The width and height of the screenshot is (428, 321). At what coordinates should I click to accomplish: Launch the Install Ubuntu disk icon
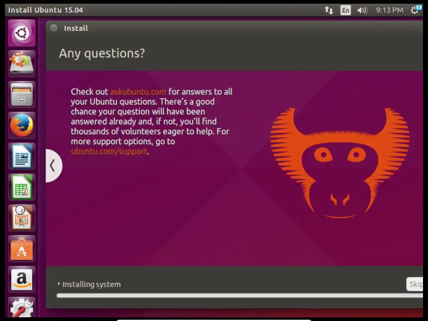22,64
